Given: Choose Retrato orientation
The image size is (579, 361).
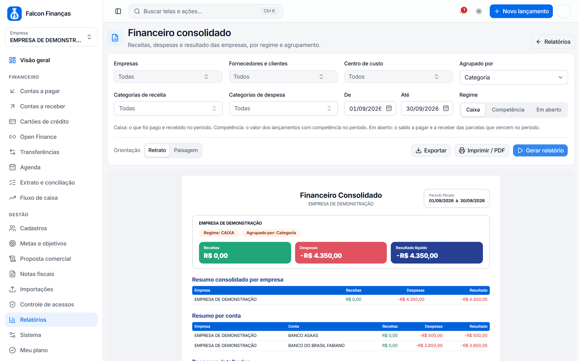Looking at the screenshot, I should [x=157, y=150].
